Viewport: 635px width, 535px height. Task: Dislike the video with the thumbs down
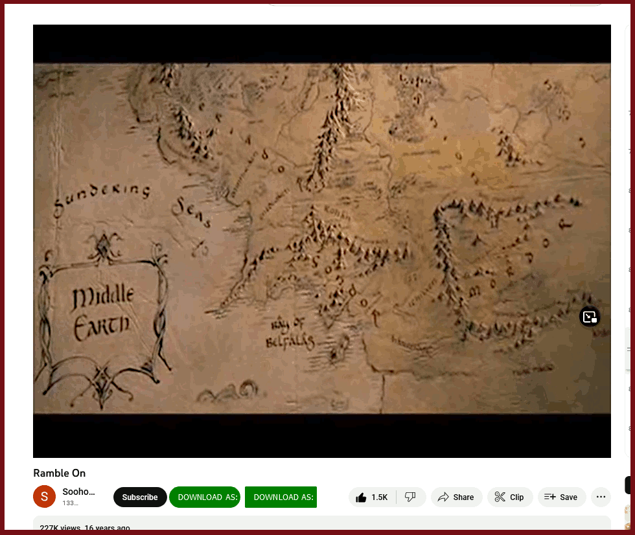pyautogui.click(x=411, y=497)
